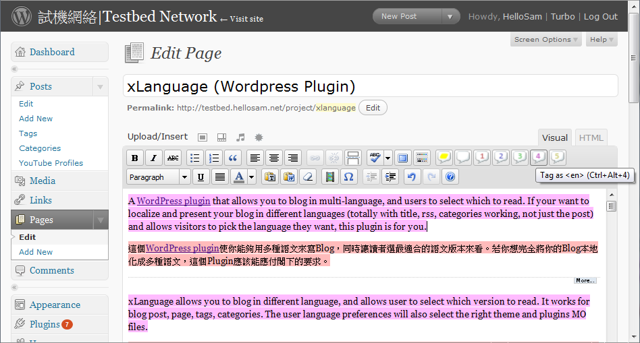
Task: Open the Media menu
Action: point(59,181)
